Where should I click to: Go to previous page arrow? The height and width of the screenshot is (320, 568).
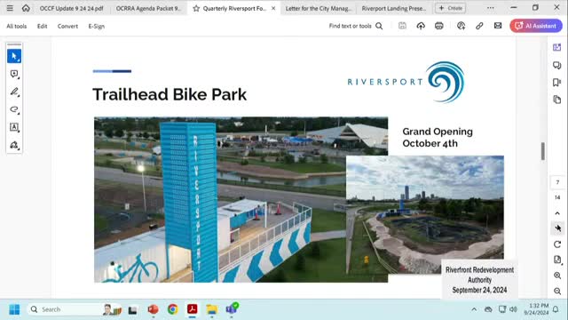pos(557,213)
